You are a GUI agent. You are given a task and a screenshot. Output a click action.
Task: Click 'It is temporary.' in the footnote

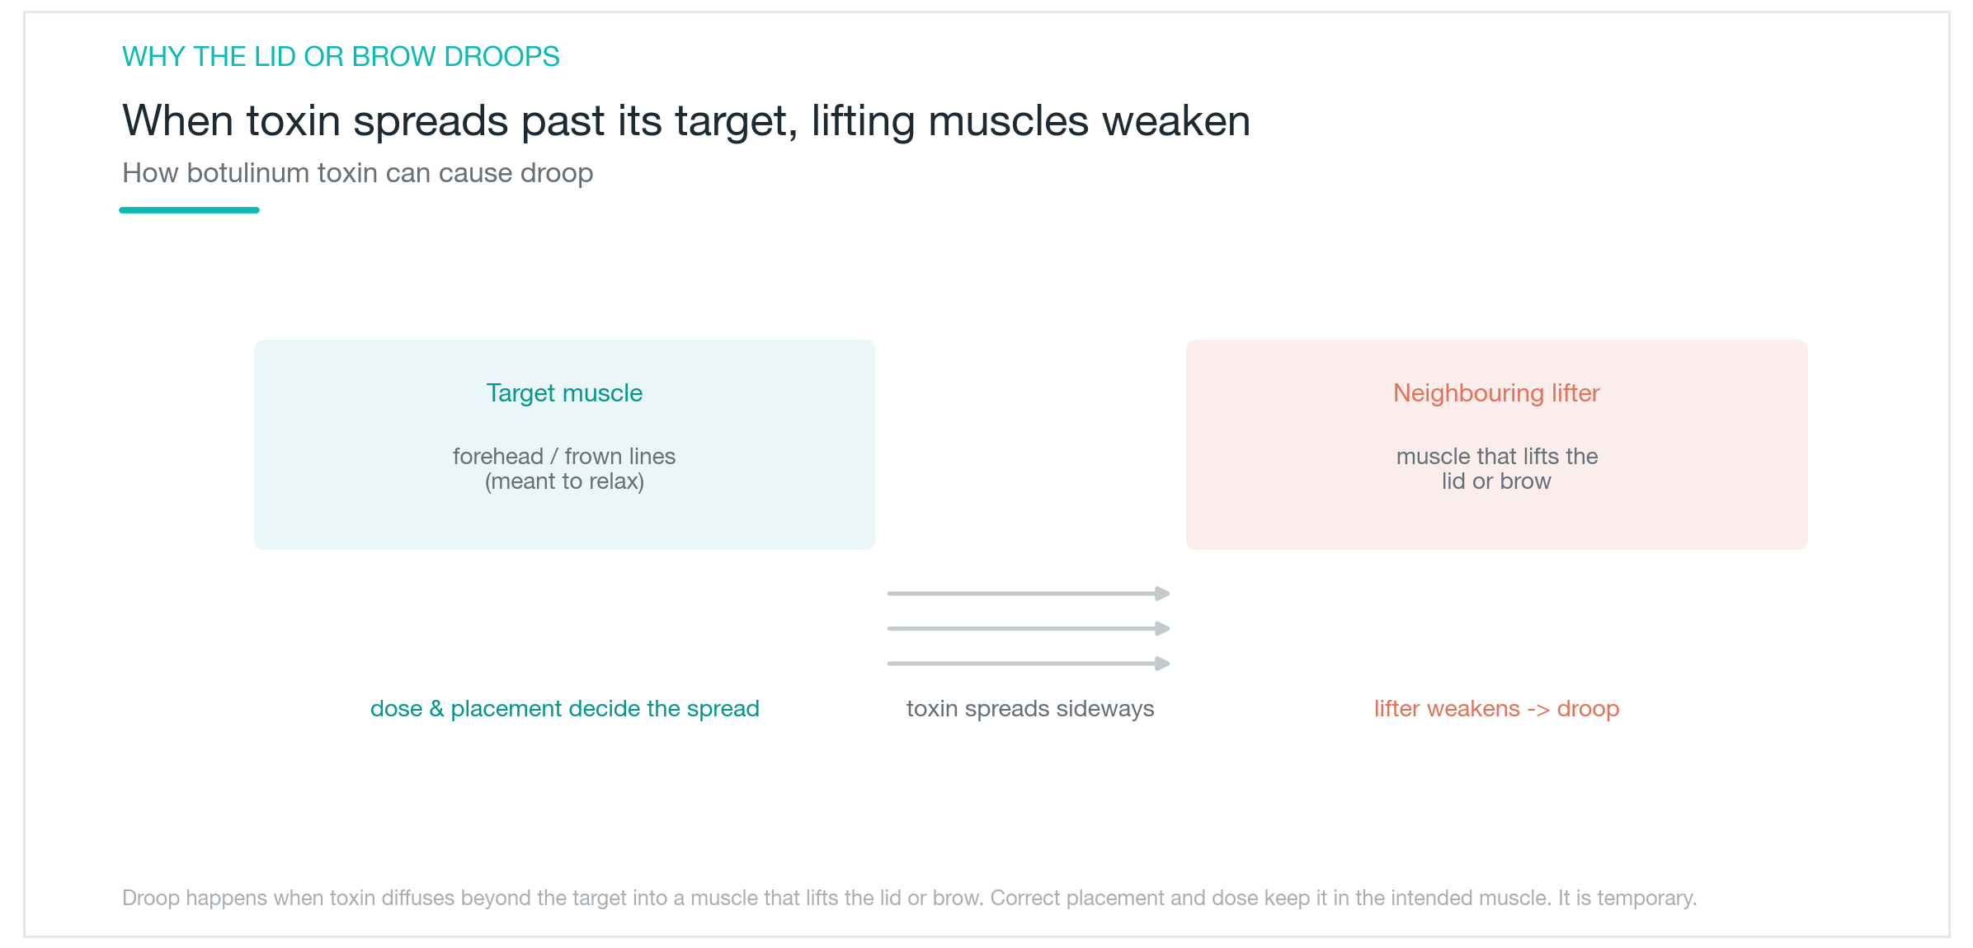coord(1627,898)
